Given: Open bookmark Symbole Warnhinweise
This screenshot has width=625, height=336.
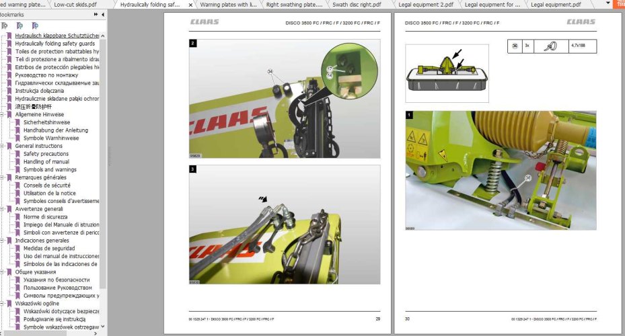Looking at the screenshot, I should 51,138.
